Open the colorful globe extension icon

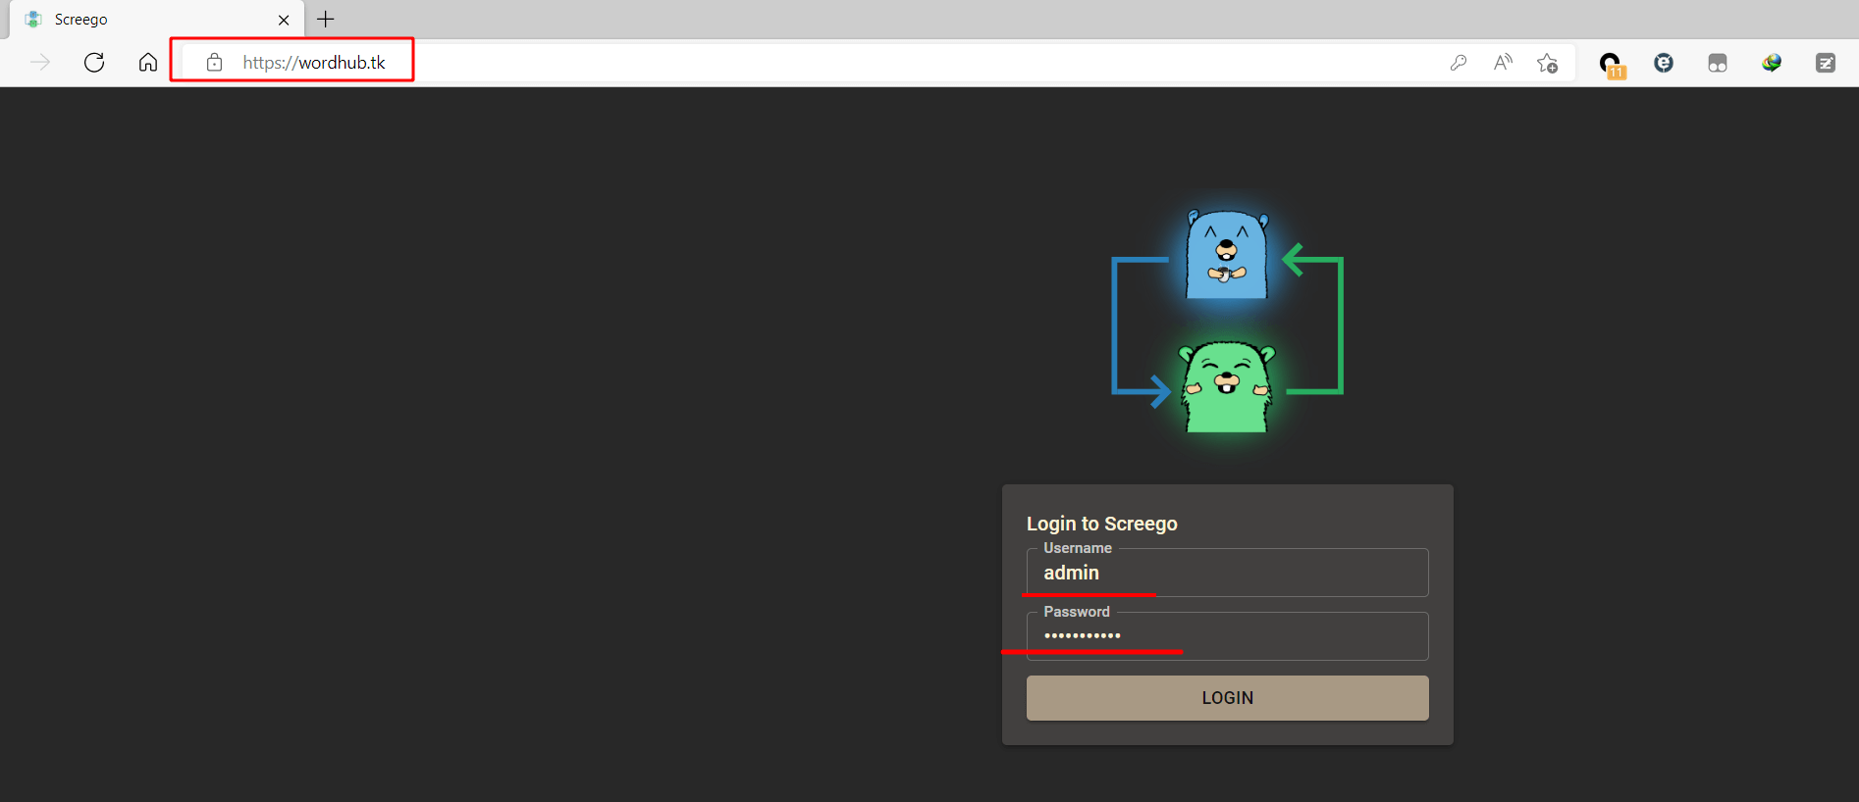(x=1772, y=63)
